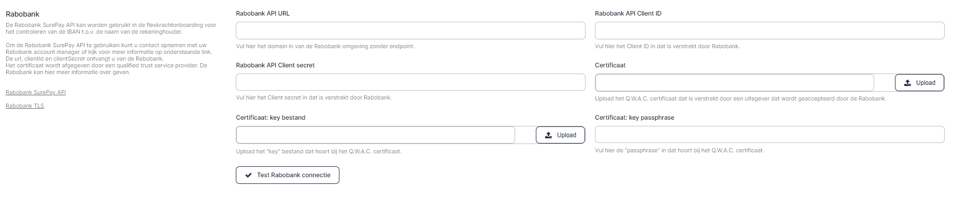Click the upload arrow icon beside Certificaat field
953x201 pixels.
907,83
